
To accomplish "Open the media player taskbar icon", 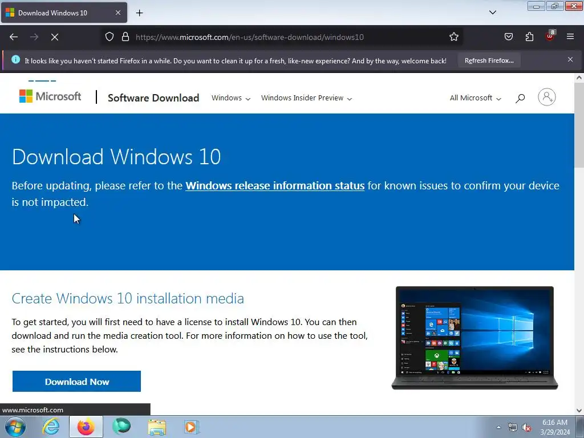I will click(x=192, y=427).
